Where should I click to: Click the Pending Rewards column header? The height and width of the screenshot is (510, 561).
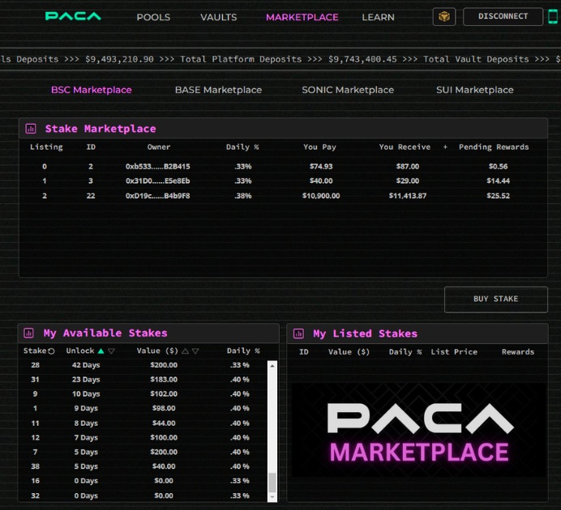(x=494, y=147)
